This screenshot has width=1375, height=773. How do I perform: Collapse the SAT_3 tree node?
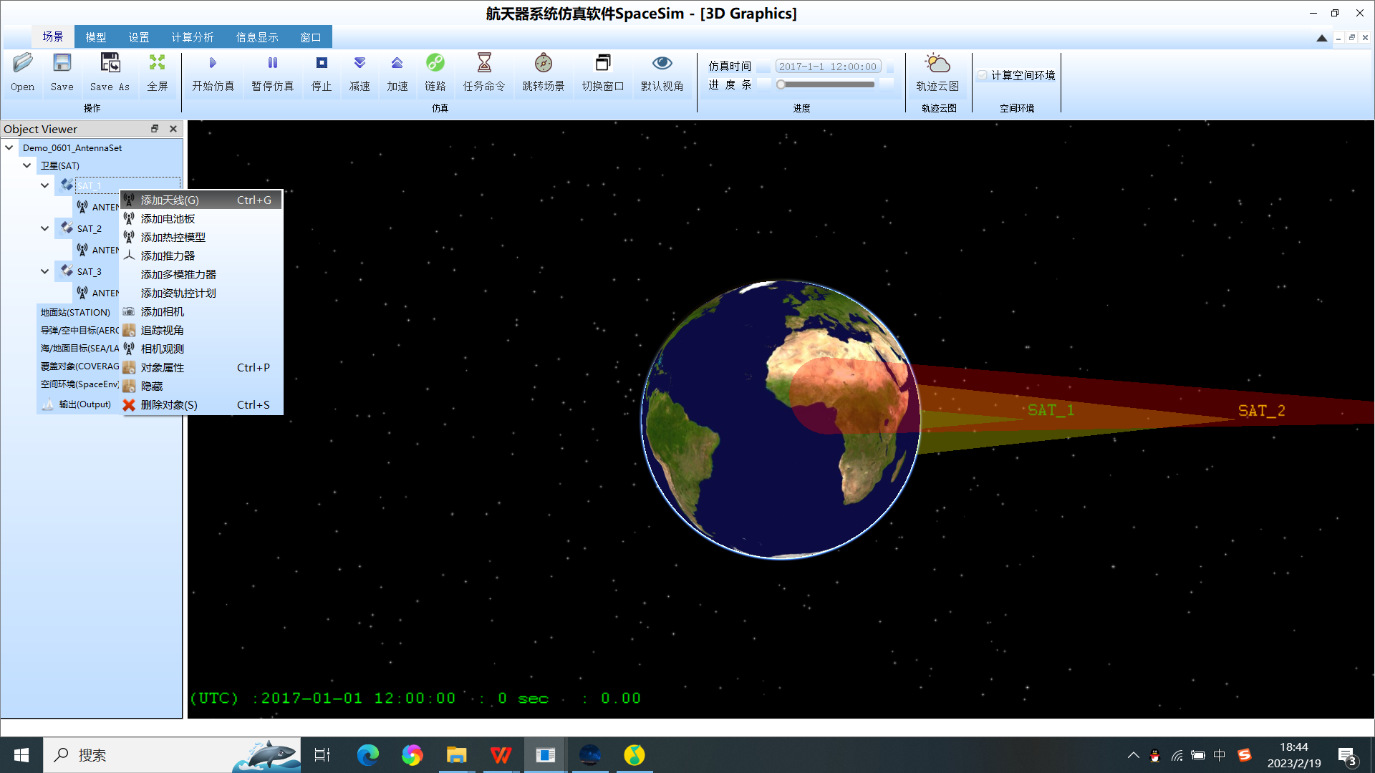tap(45, 271)
